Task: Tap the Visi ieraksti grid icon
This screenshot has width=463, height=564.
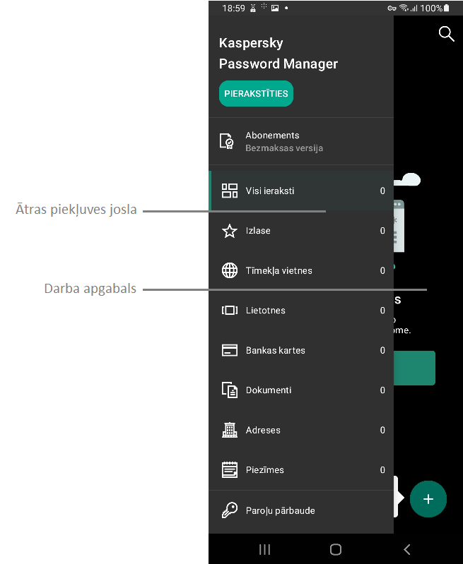Action: (x=230, y=191)
